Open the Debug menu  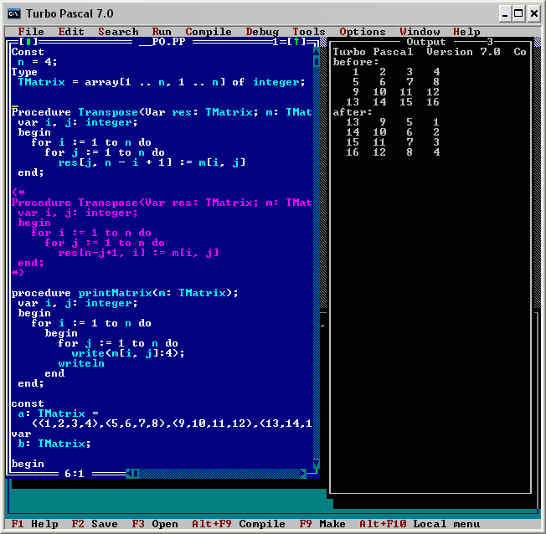point(262,32)
